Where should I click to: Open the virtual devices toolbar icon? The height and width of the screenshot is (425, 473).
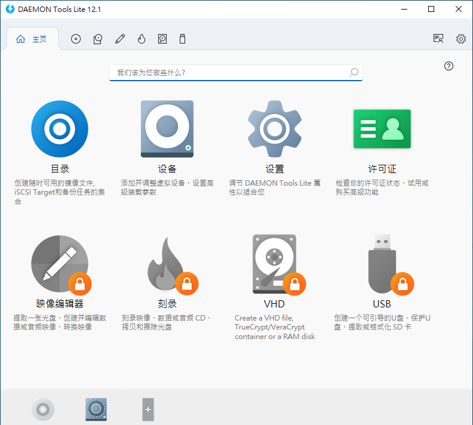tap(98, 39)
